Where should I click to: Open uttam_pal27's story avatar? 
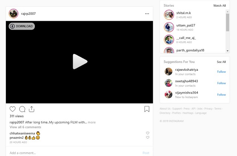169,27
